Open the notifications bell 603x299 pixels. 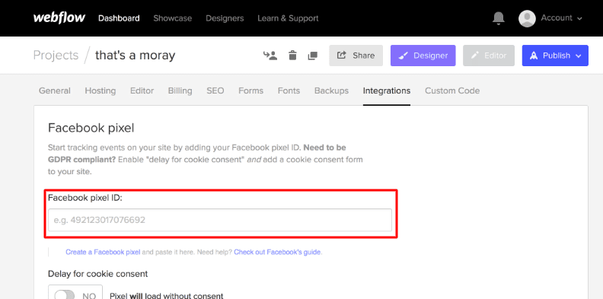pyautogui.click(x=499, y=18)
